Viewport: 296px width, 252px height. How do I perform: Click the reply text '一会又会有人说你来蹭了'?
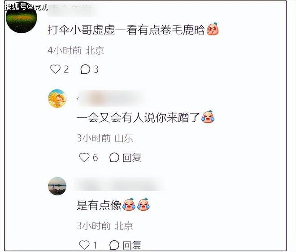click(x=138, y=117)
